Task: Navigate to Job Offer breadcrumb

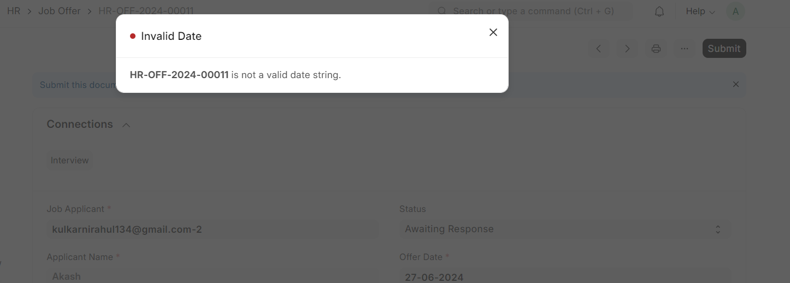Action: [60, 11]
